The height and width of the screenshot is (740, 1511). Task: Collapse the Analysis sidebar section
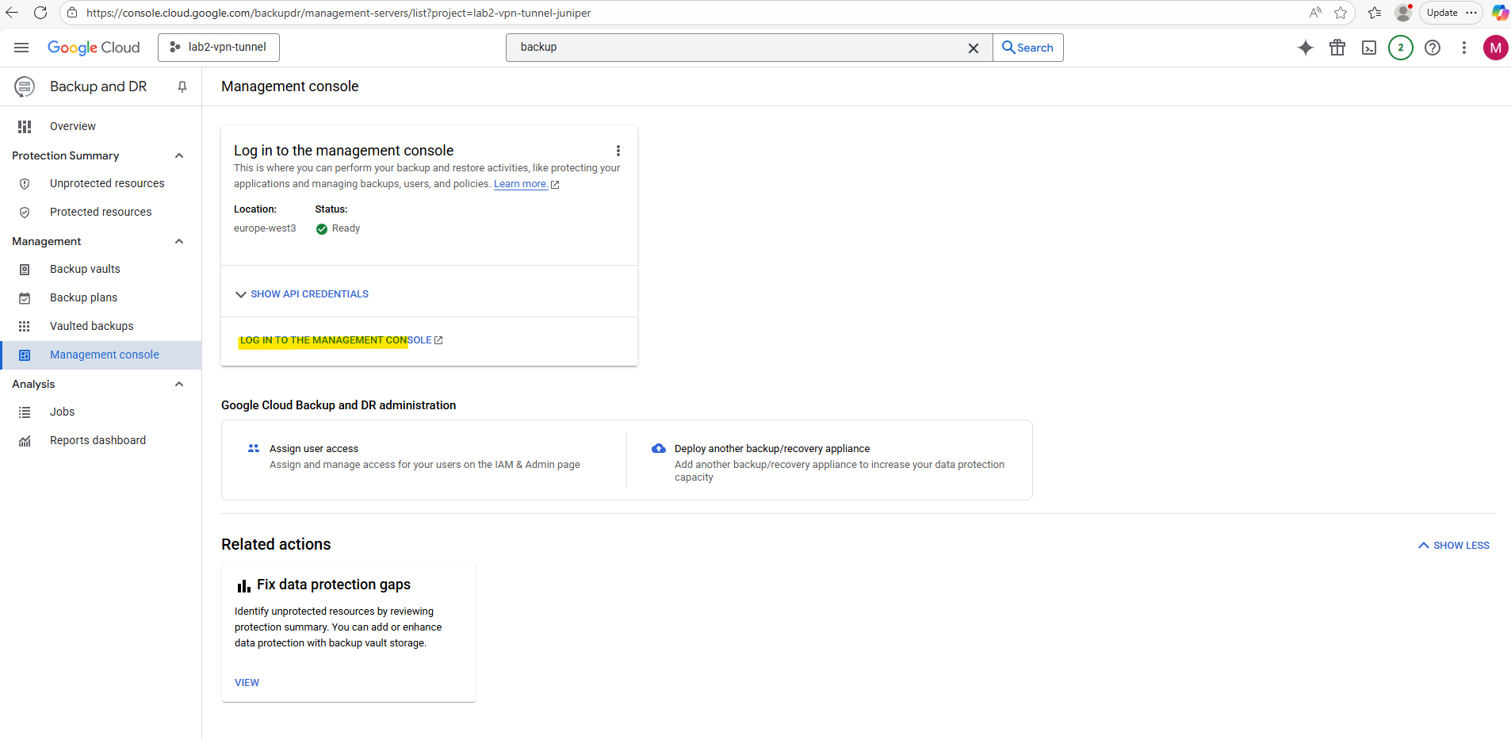coord(179,384)
